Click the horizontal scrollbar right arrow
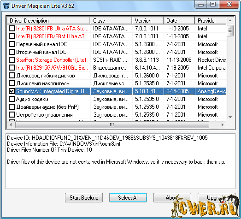The image size is (241, 219). 223,125
